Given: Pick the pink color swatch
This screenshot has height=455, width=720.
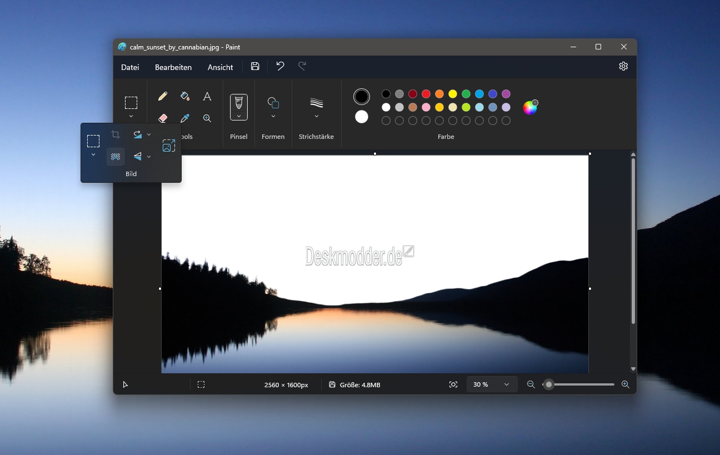Looking at the screenshot, I should 426,107.
